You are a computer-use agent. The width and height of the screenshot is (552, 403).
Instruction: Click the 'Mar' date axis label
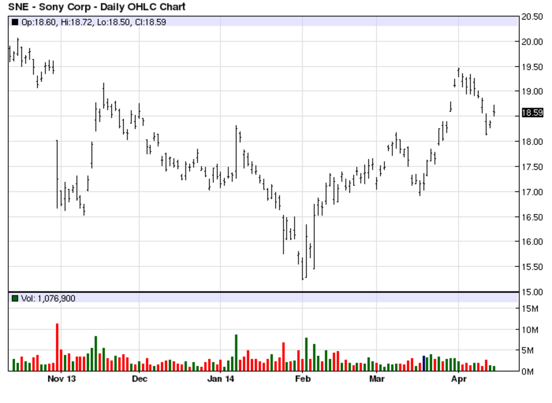(377, 378)
